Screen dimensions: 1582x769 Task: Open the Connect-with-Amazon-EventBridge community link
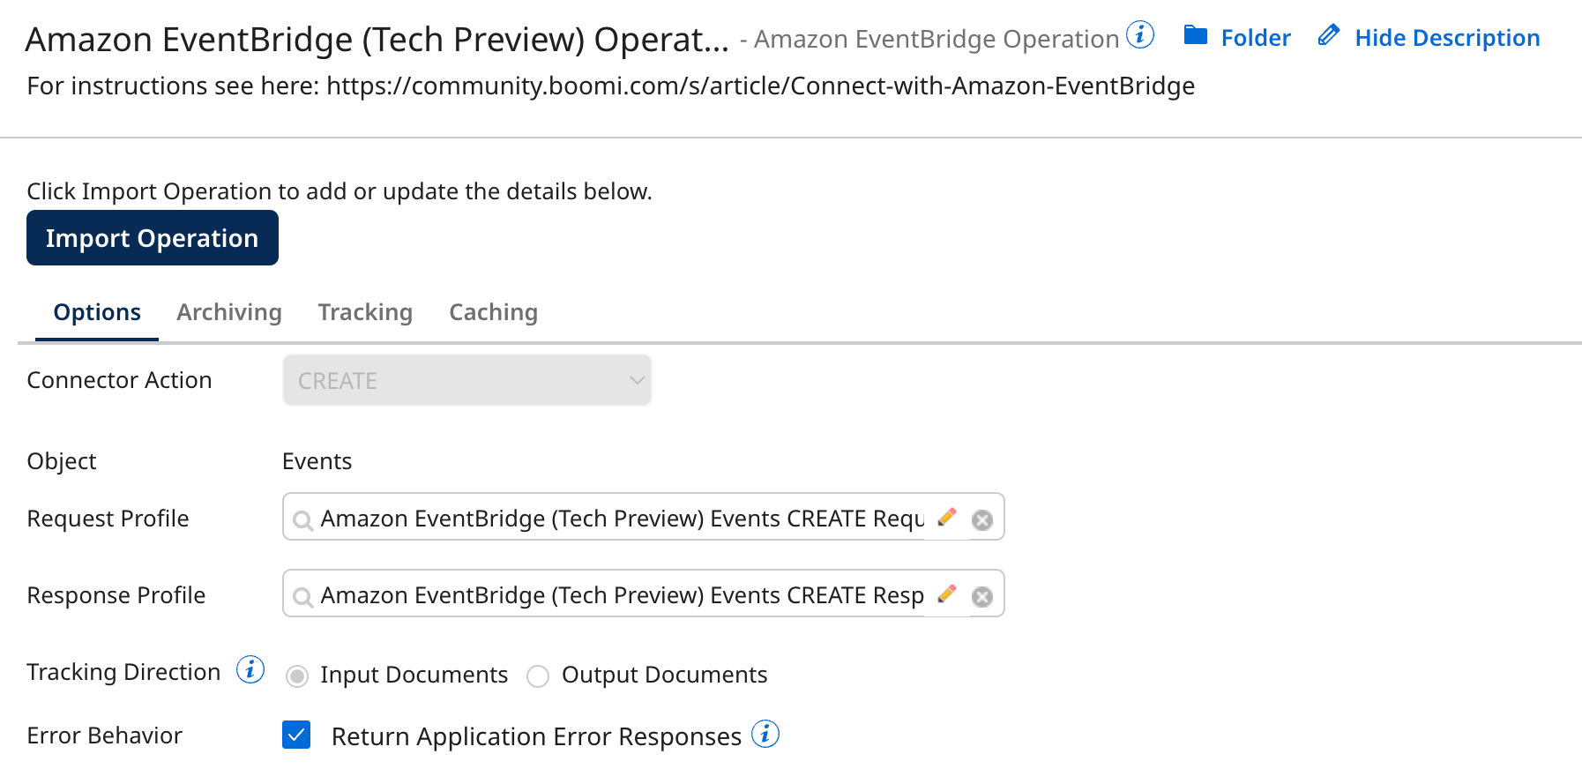(x=760, y=86)
